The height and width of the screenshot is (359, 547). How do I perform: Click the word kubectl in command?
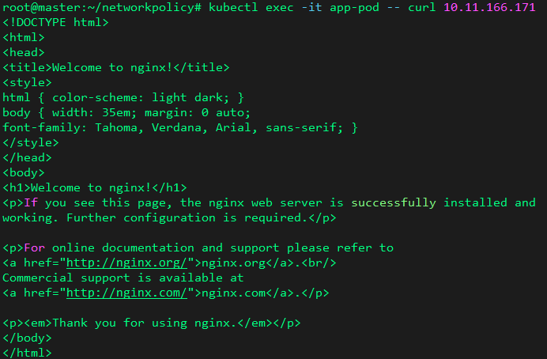point(233,7)
